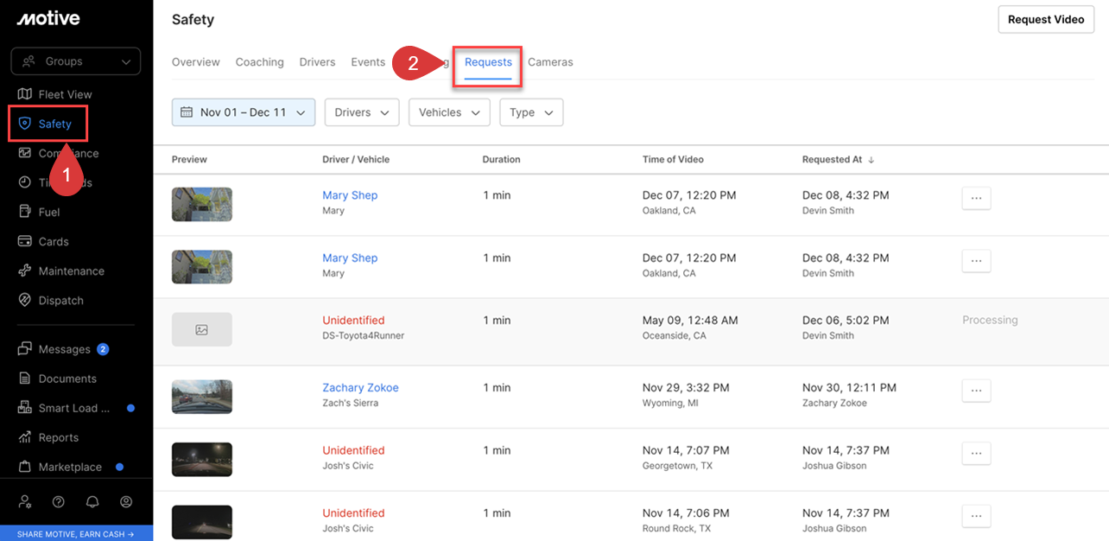Image resolution: width=1109 pixels, height=541 pixels.
Task: Open the video thumbnail for the Nov 14, 7:06 PM request
Action: [202, 522]
